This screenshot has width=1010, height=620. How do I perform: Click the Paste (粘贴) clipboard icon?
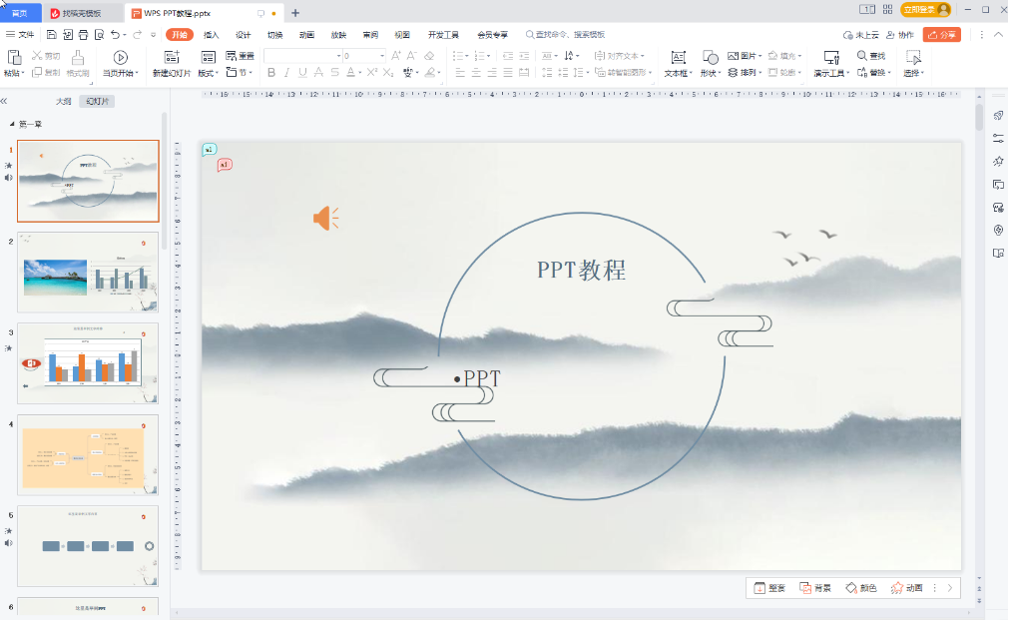coord(12,57)
